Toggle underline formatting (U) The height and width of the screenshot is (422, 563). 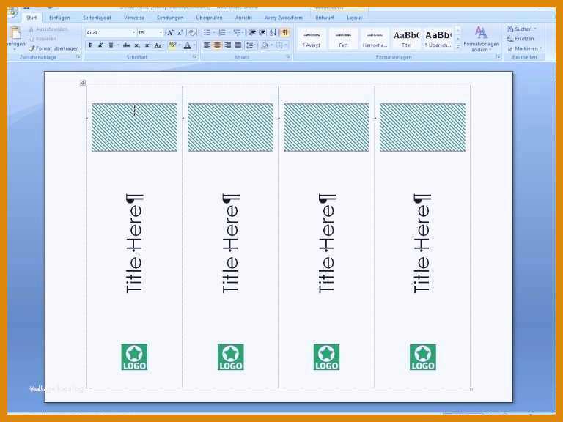[x=111, y=45]
